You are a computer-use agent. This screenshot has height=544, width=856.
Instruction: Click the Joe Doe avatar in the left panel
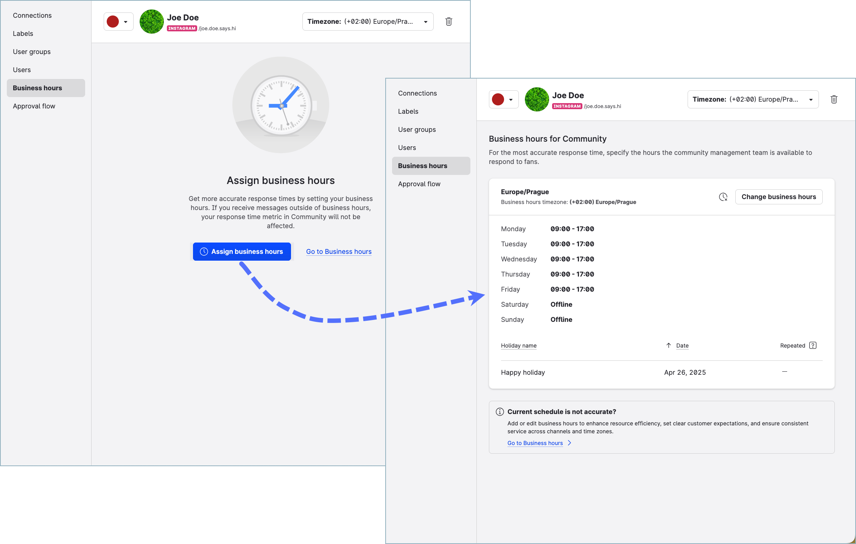click(x=151, y=22)
